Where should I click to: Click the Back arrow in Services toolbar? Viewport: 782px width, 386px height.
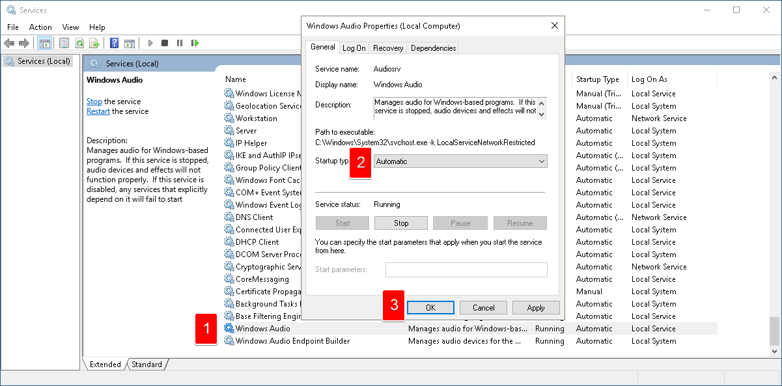coord(9,43)
